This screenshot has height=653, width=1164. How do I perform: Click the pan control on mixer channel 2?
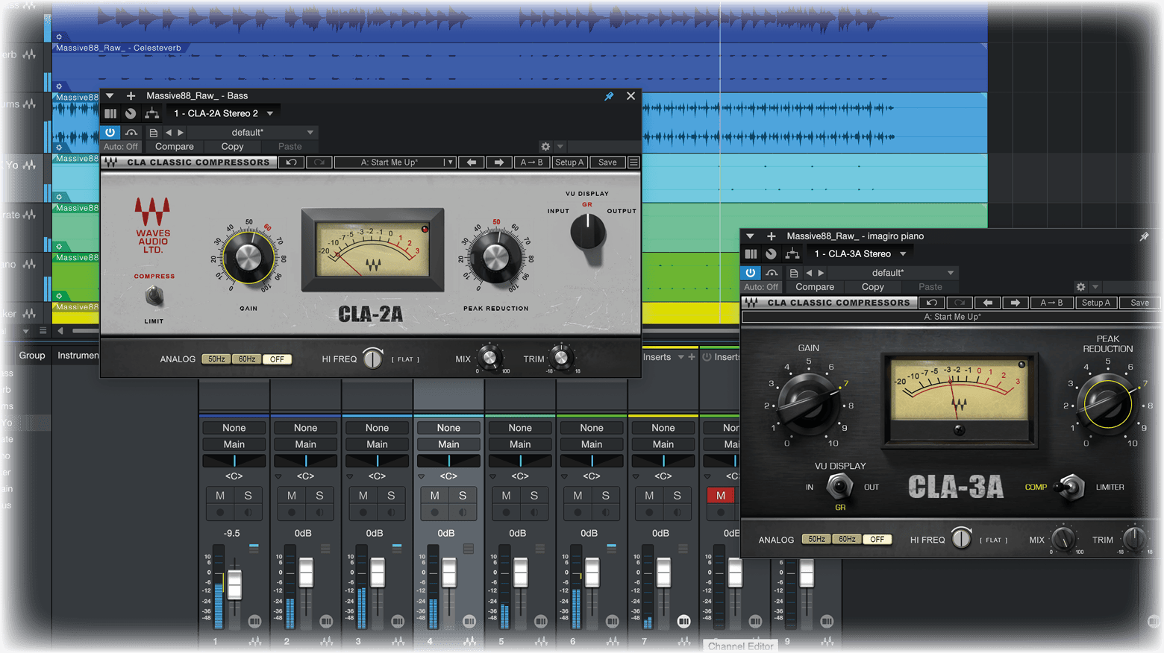[306, 461]
